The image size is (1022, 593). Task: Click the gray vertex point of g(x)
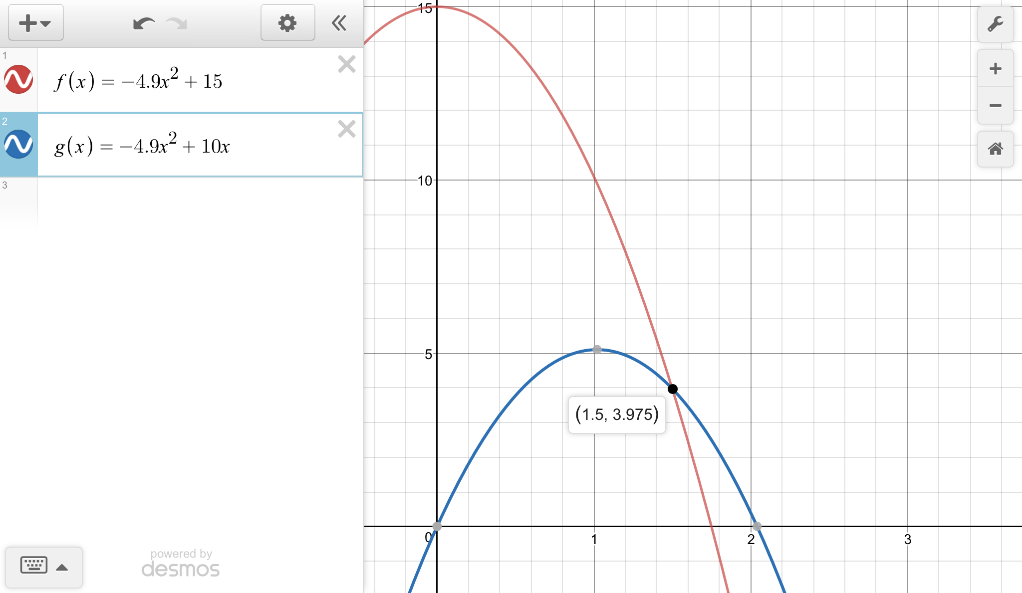click(597, 350)
